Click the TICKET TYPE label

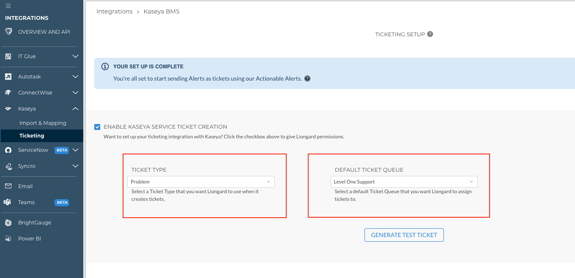pos(149,170)
